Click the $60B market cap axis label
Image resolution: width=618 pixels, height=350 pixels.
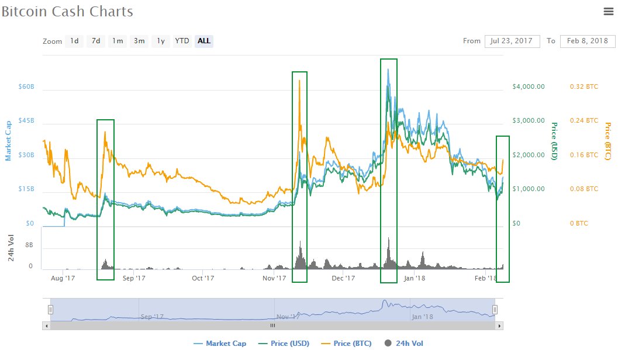[26, 86]
